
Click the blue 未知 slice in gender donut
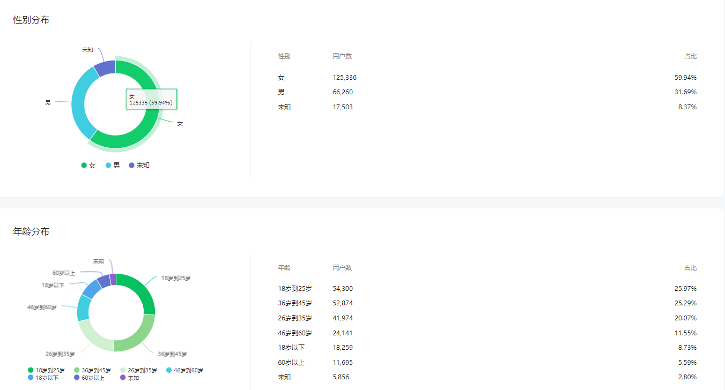point(106,68)
